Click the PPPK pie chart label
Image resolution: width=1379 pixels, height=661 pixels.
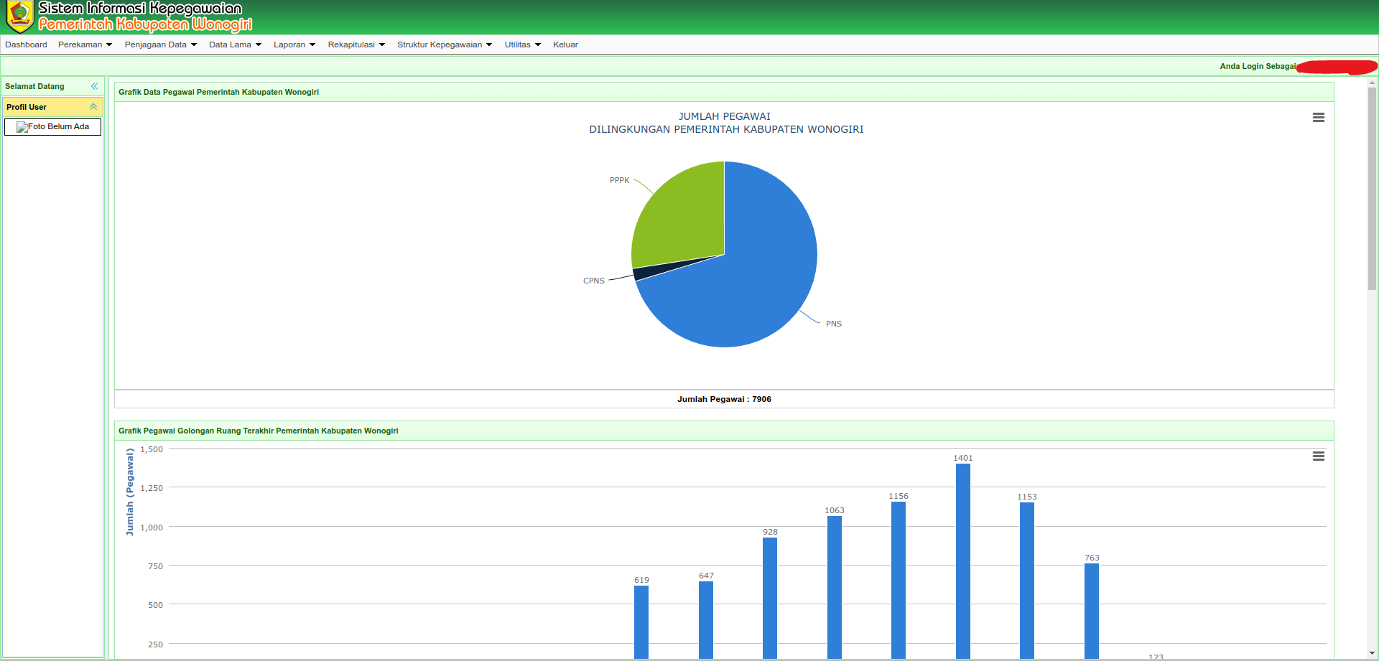[x=619, y=180]
